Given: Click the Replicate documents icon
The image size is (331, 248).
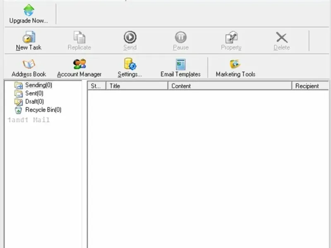Looking at the screenshot, I should [x=79, y=37].
